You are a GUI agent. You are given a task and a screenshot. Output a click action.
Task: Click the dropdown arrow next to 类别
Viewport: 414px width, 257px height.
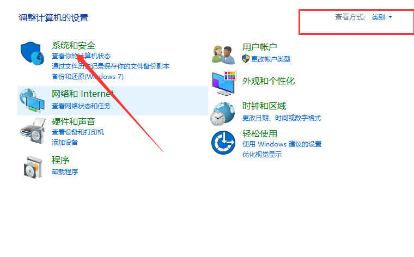click(390, 17)
